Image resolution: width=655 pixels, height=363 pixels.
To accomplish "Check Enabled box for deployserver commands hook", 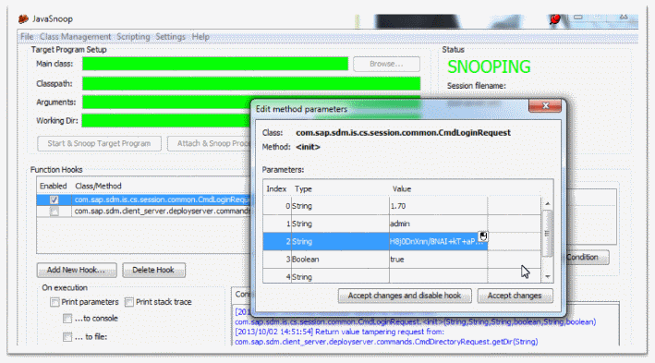I will pos(54,212).
